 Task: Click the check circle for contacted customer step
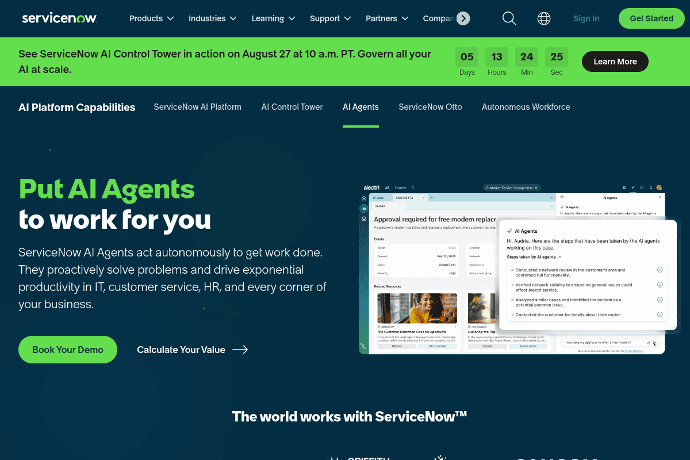point(660,315)
